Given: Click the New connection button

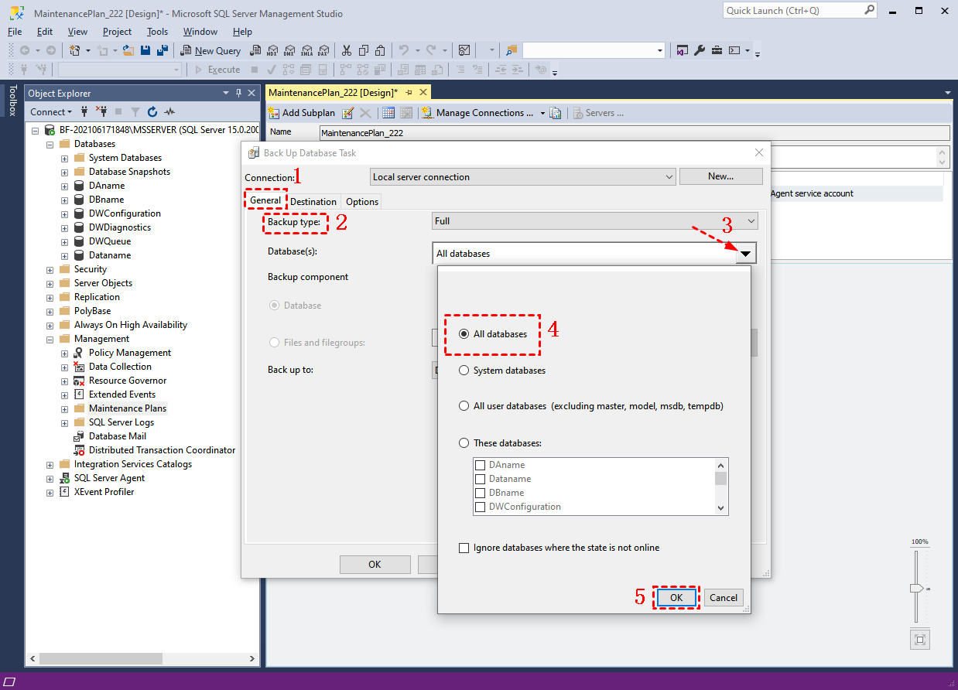Looking at the screenshot, I should 720,176.
